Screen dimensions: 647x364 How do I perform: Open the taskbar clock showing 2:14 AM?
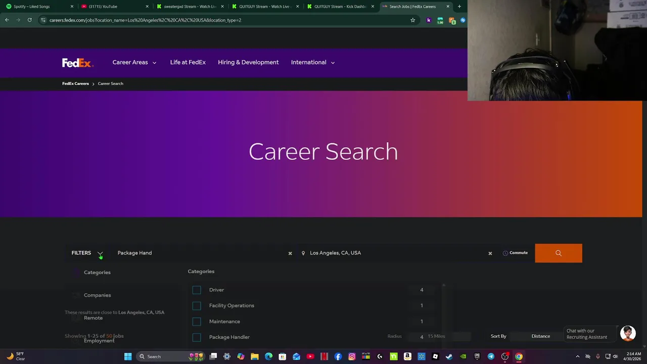coord(633,356)
